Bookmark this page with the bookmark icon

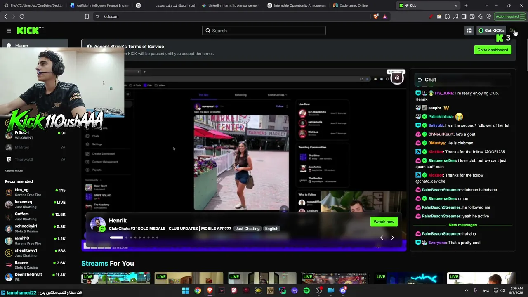tap(87, 16)
